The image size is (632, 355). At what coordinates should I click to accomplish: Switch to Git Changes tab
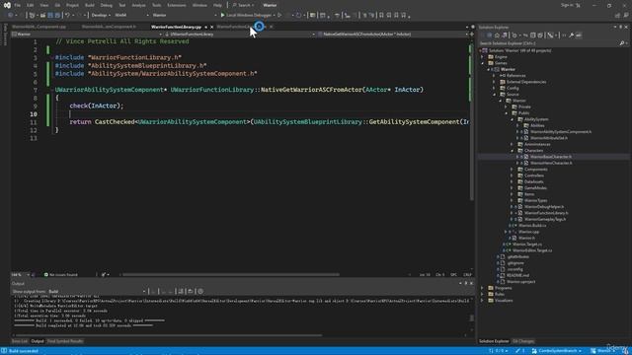[x=522, y=341]
